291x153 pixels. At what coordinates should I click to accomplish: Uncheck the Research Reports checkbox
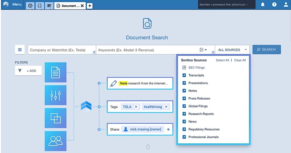184,114
